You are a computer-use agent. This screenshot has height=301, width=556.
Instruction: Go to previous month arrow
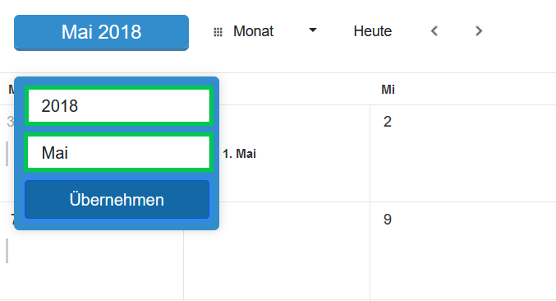(434, 31)
